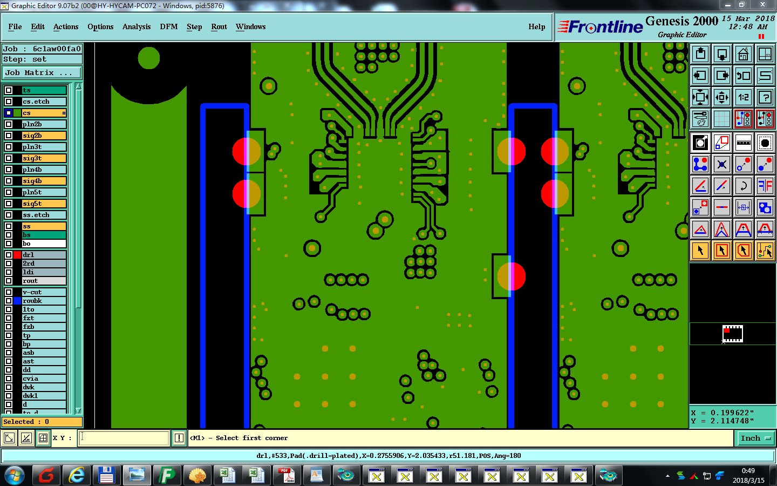This screenshot has height=486, width=777.
Task: Click the zoom in arrows icon
Action: [700, 97]
